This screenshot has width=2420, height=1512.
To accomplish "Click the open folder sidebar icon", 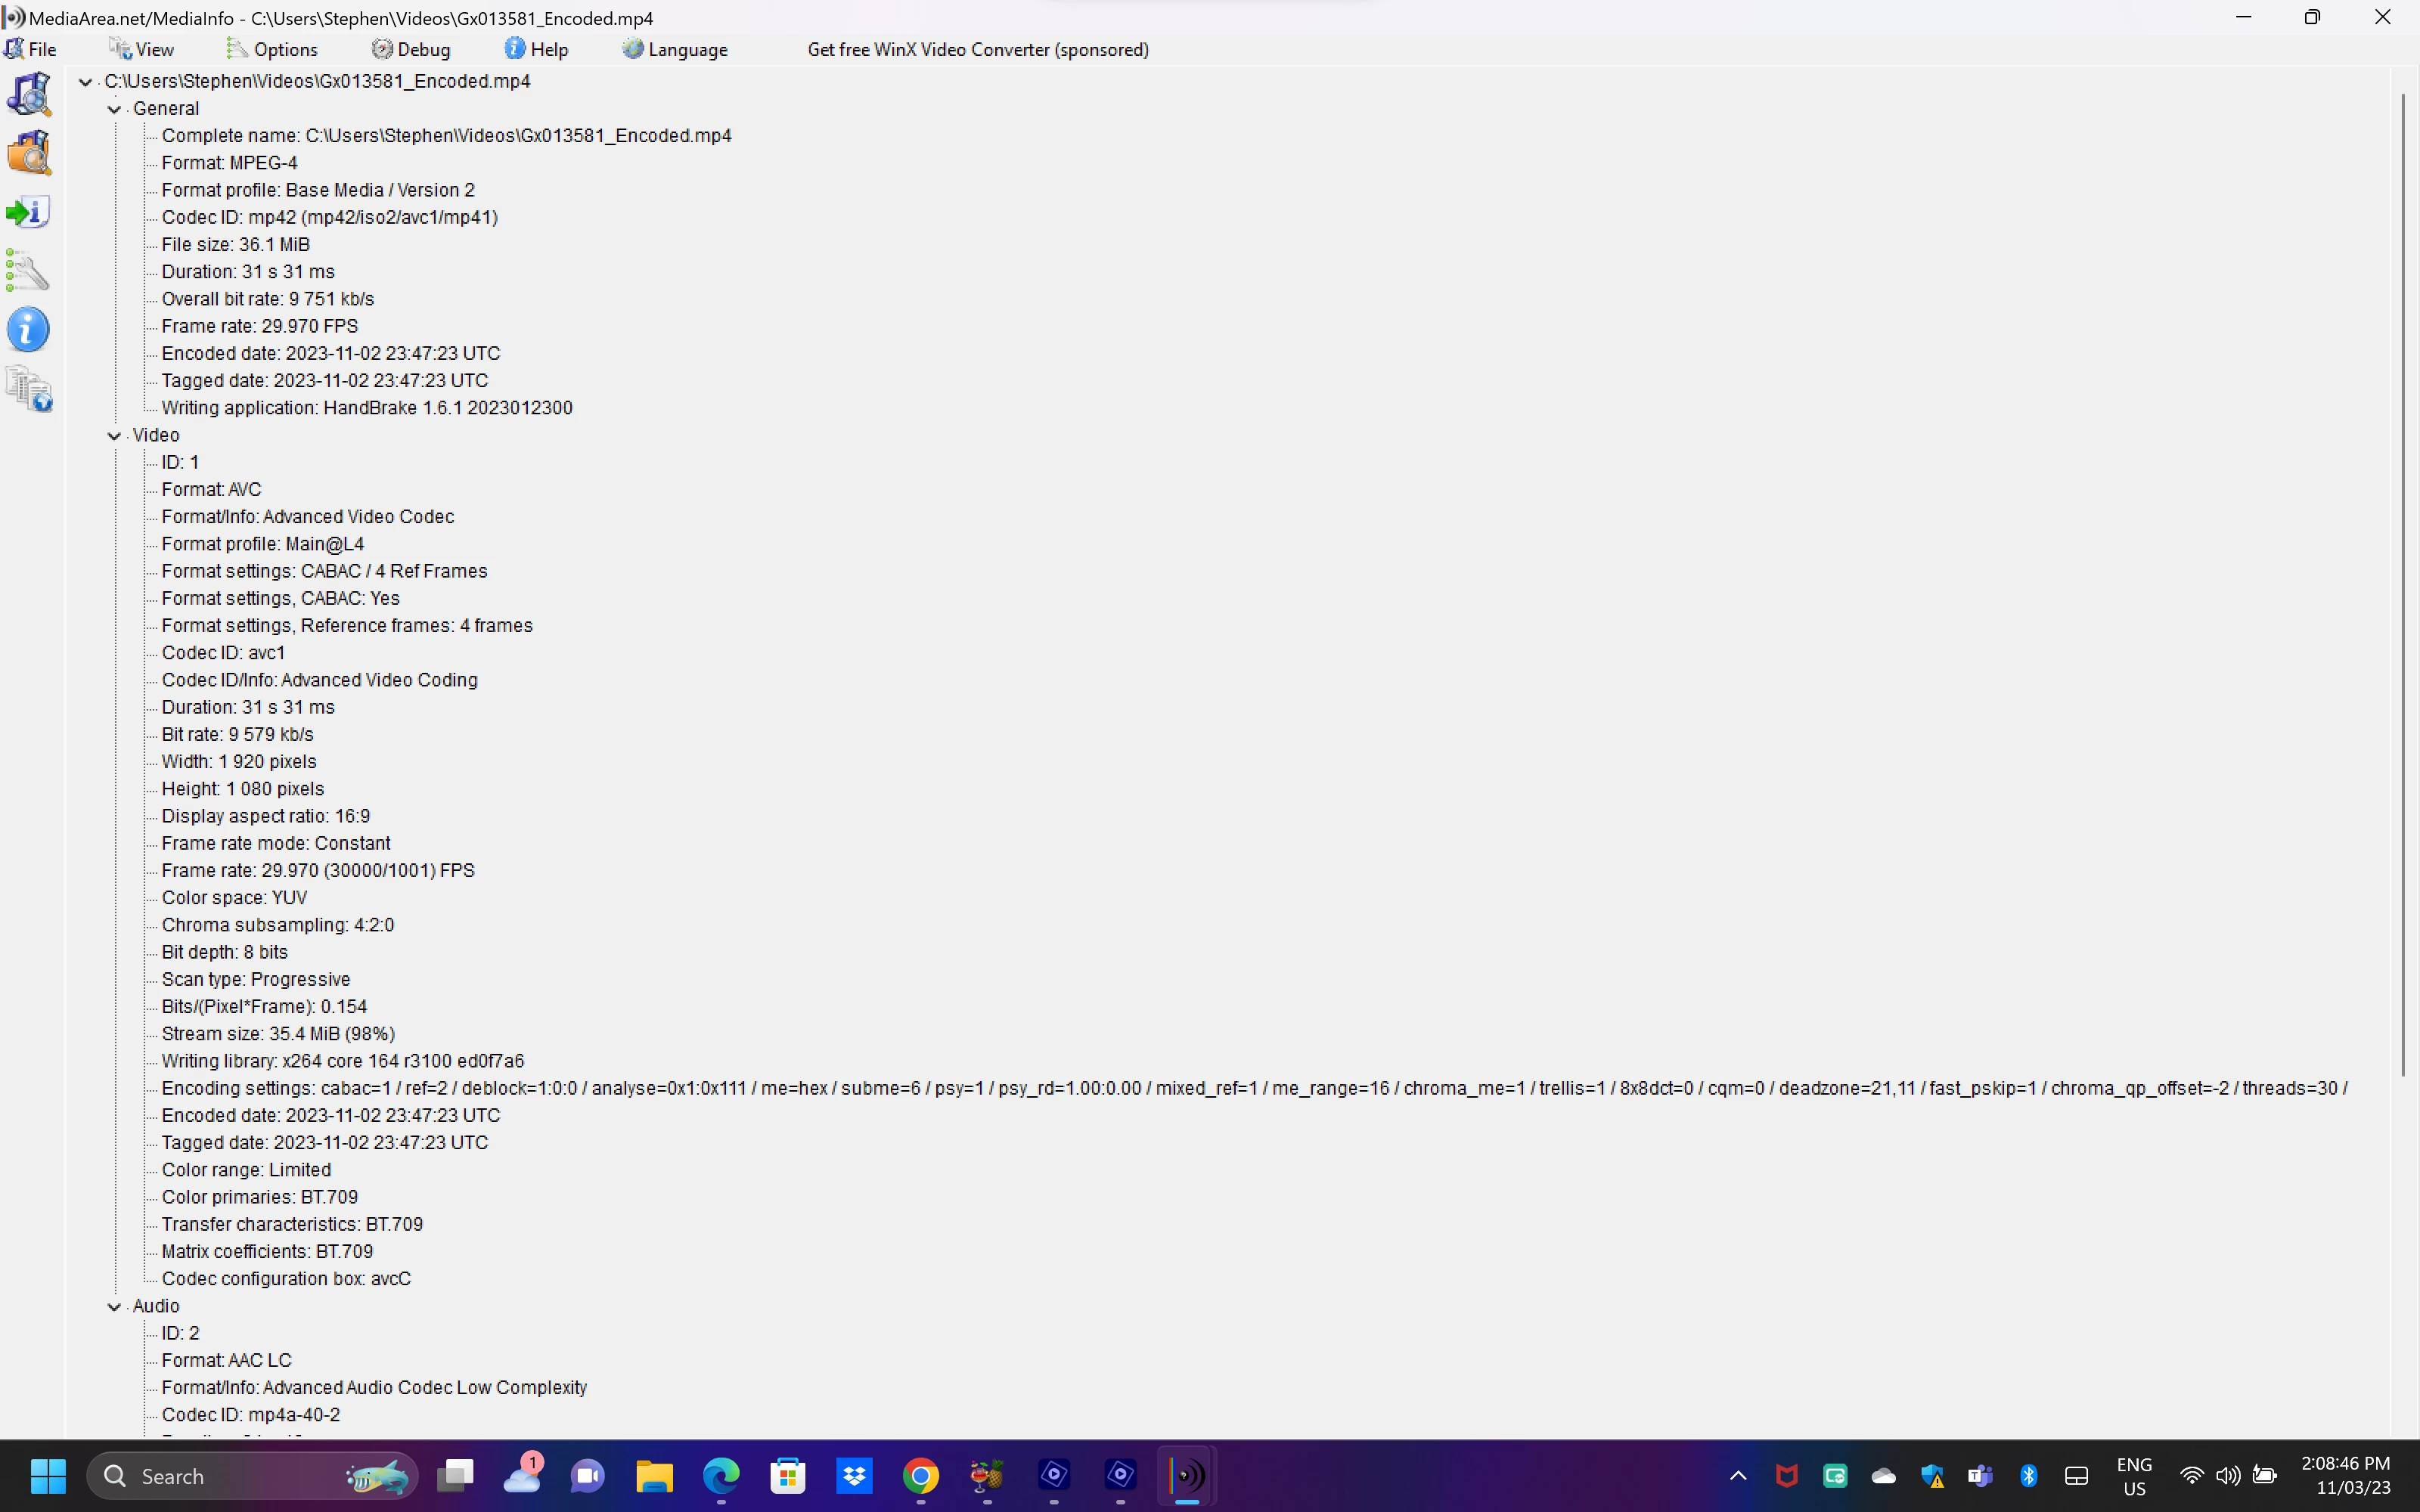I will pyautogui.click(x=29, y=153).
